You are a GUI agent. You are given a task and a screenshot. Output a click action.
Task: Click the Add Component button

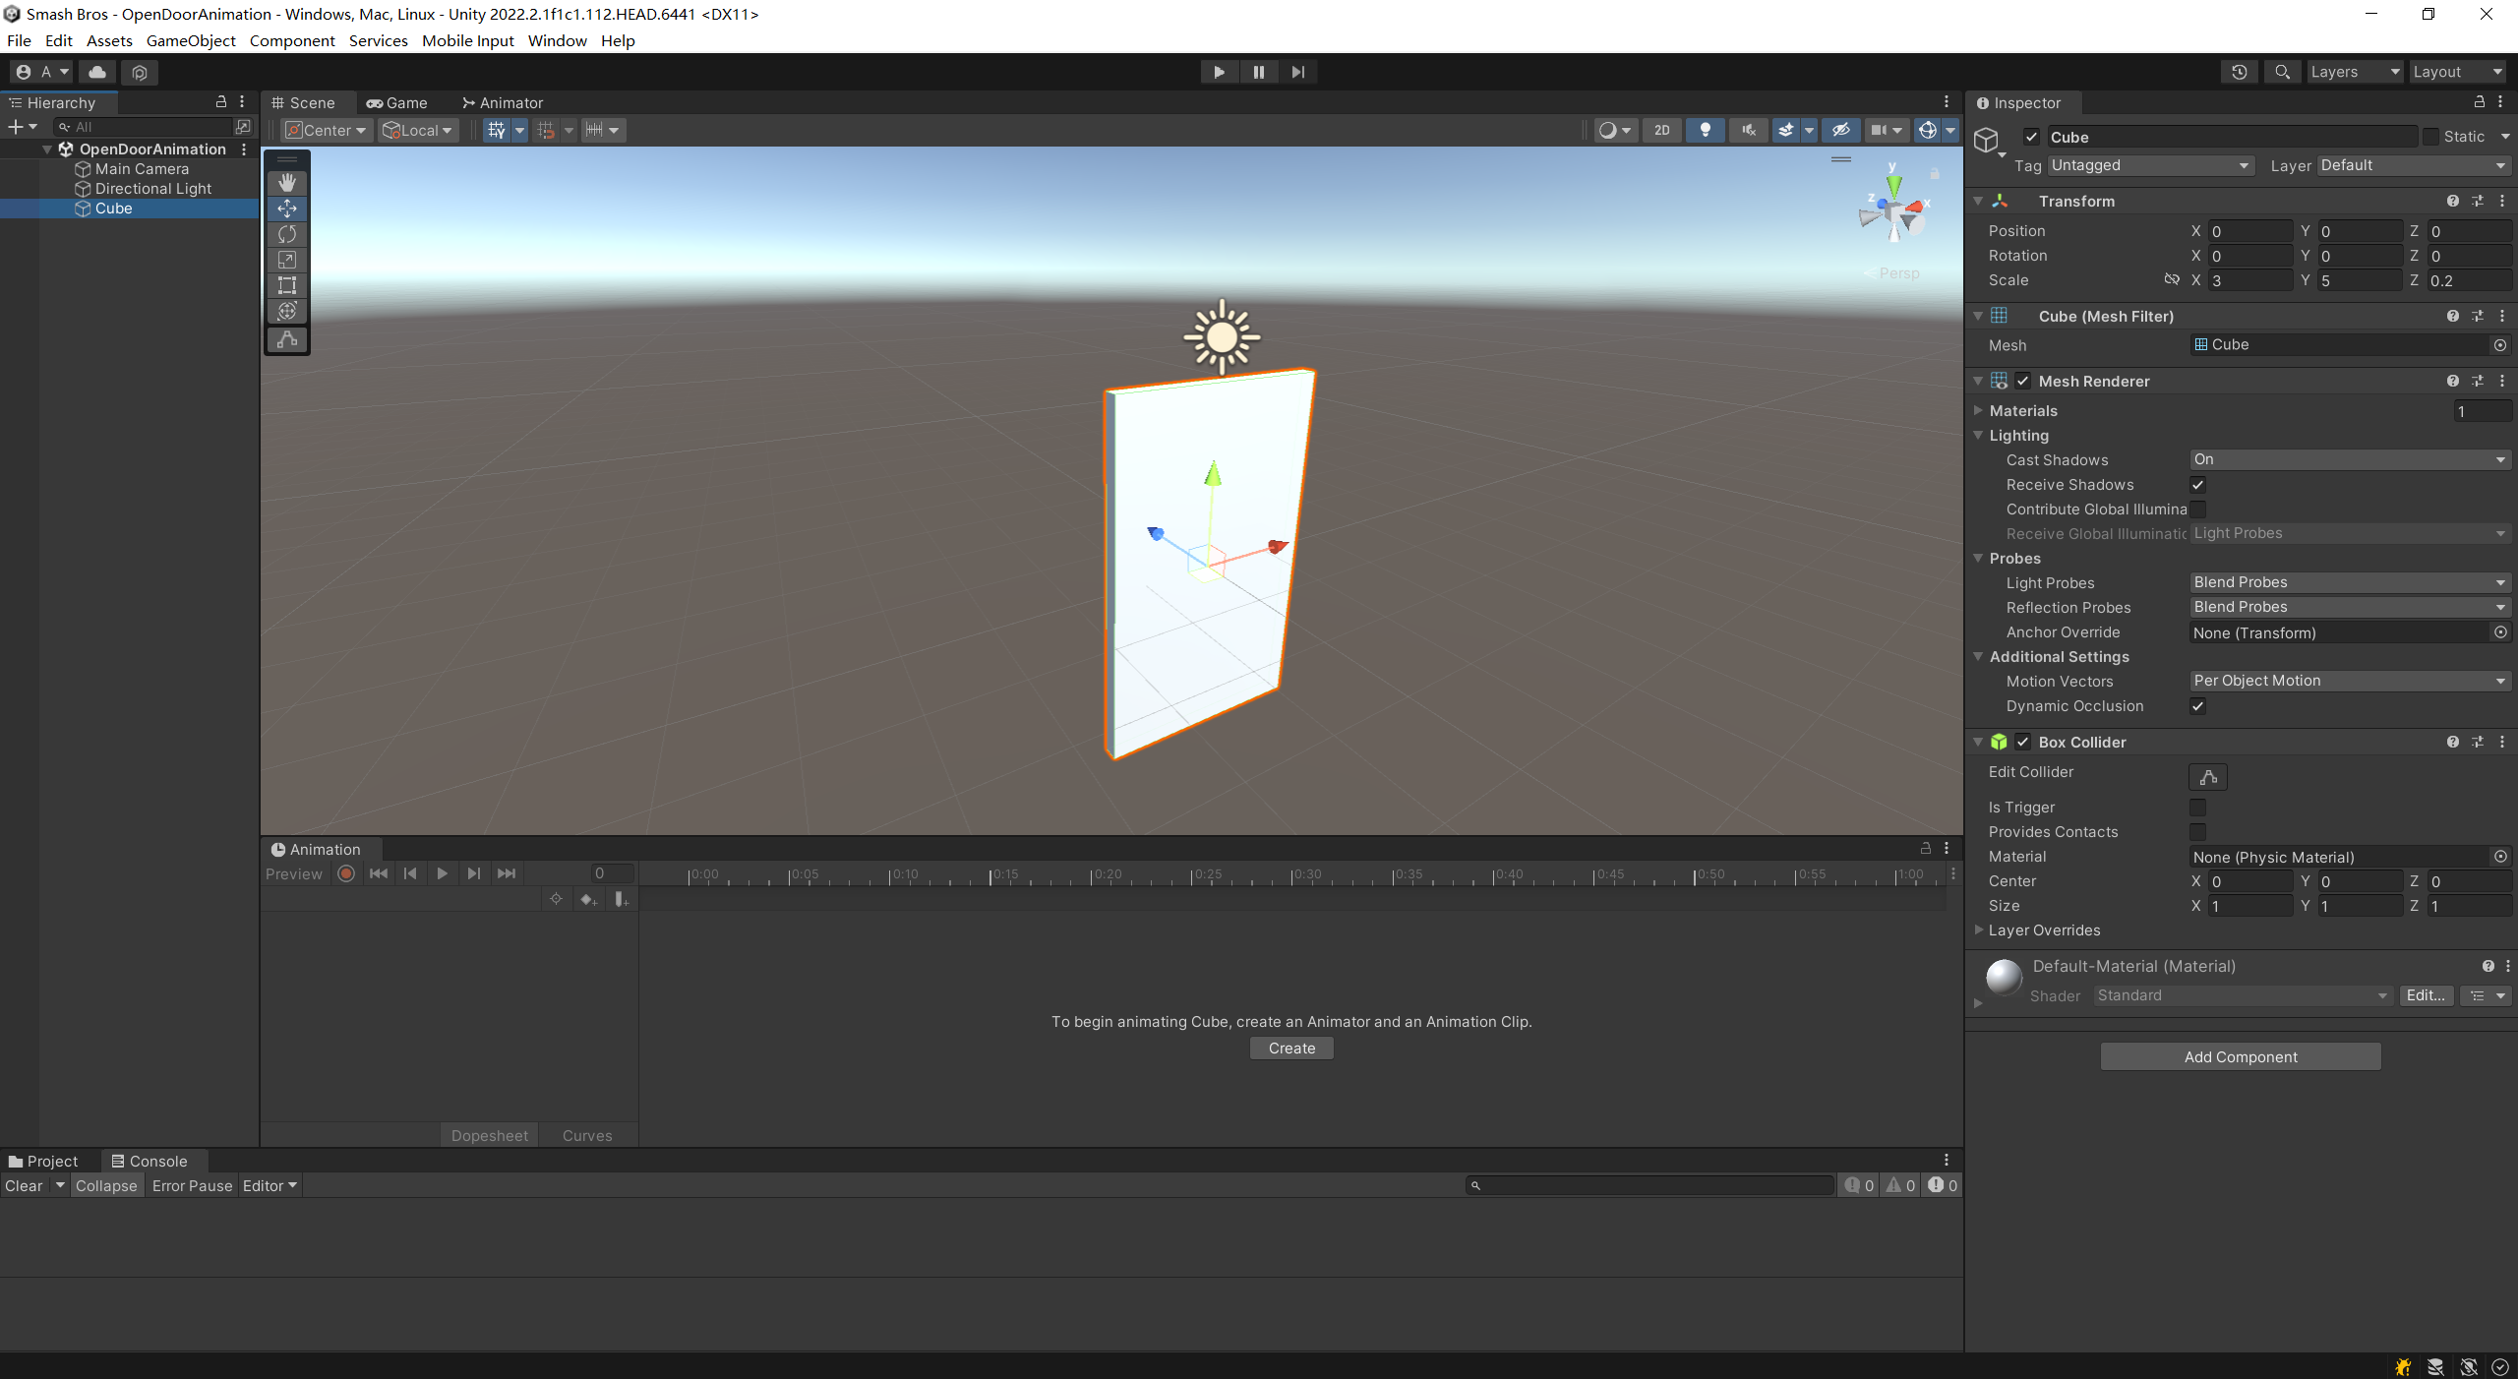[x=2240, y=1056]
